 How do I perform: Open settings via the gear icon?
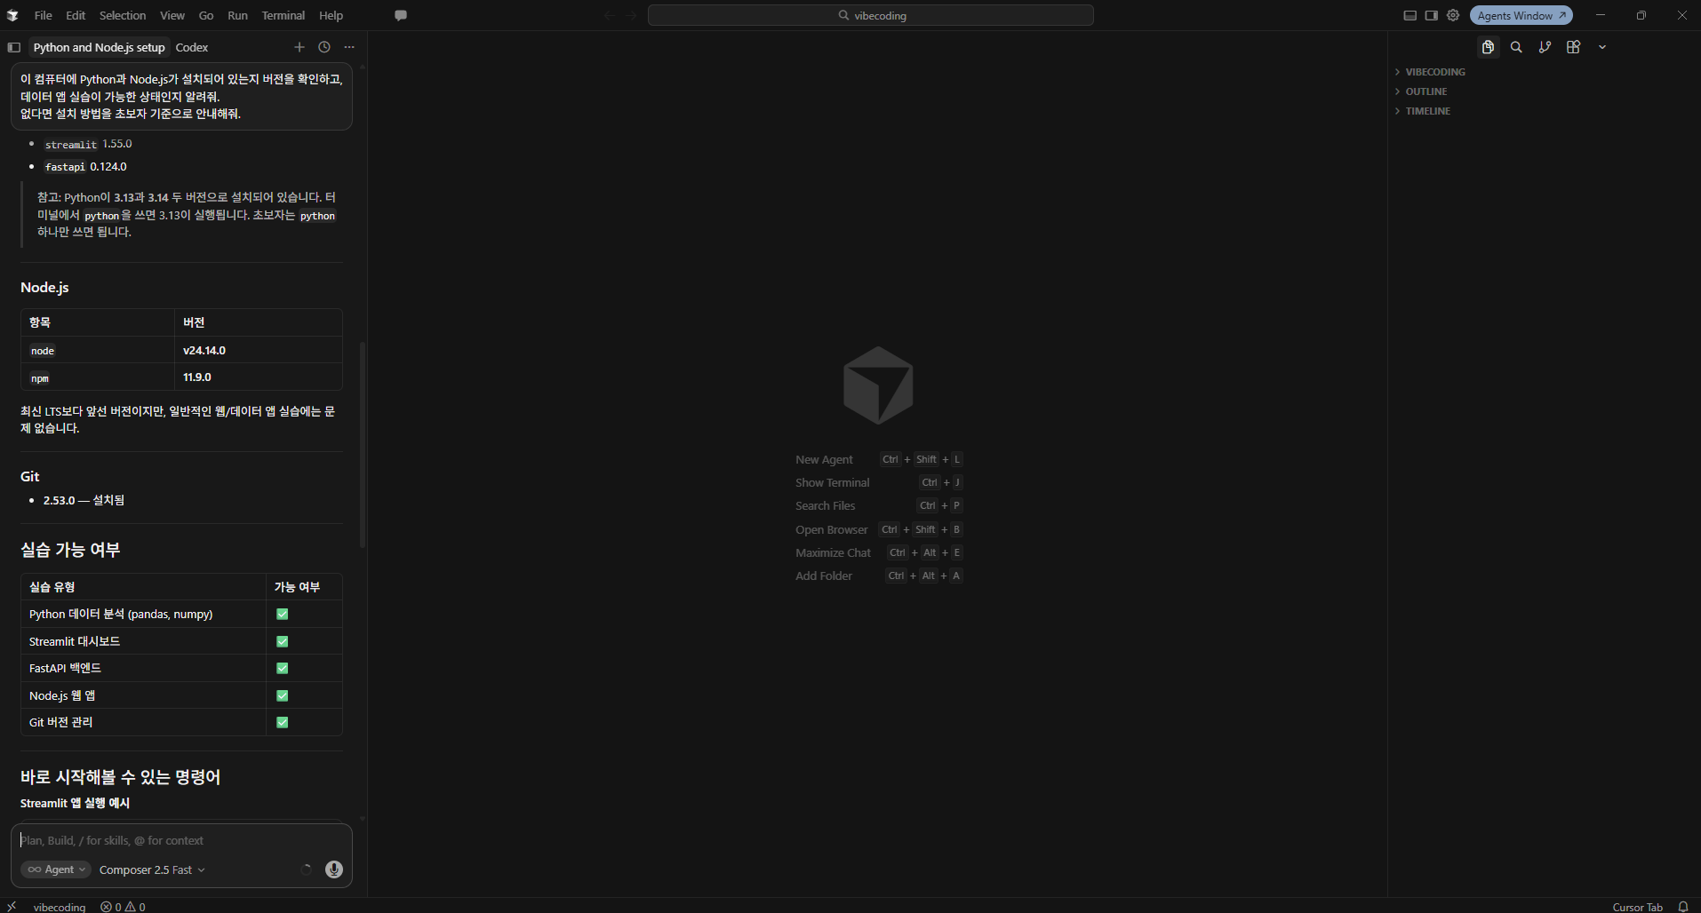pos(1453,15)
